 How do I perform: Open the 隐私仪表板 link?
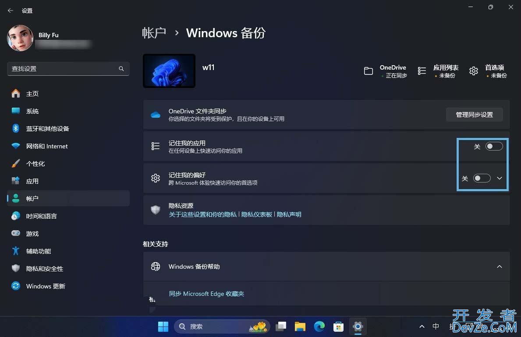256,214
